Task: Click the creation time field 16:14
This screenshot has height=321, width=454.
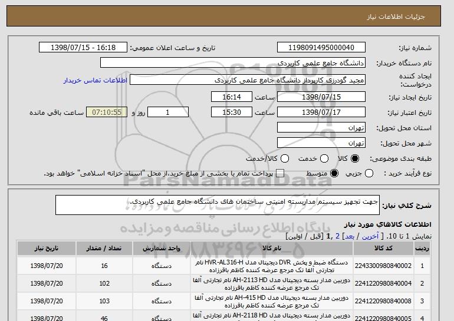Action: 232,97
